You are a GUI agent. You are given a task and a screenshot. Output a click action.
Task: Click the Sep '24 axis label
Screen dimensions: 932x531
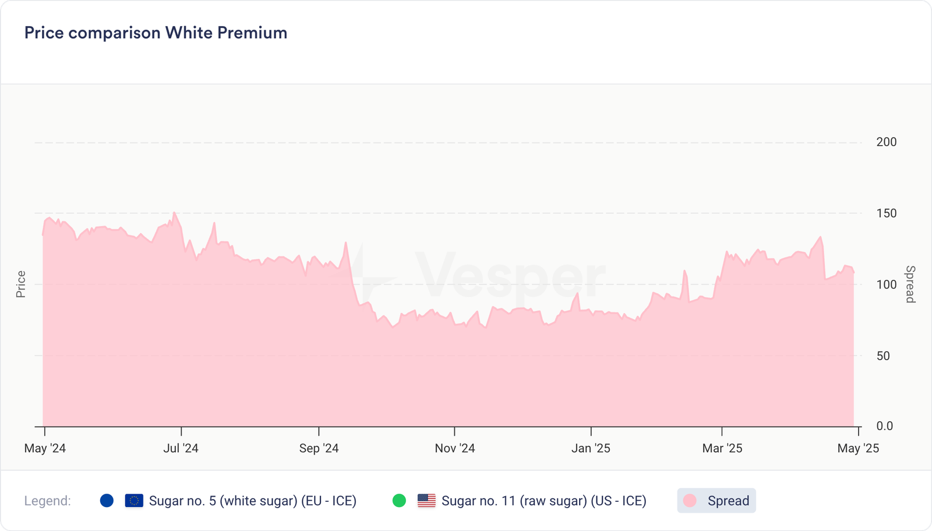pos(319,448)
